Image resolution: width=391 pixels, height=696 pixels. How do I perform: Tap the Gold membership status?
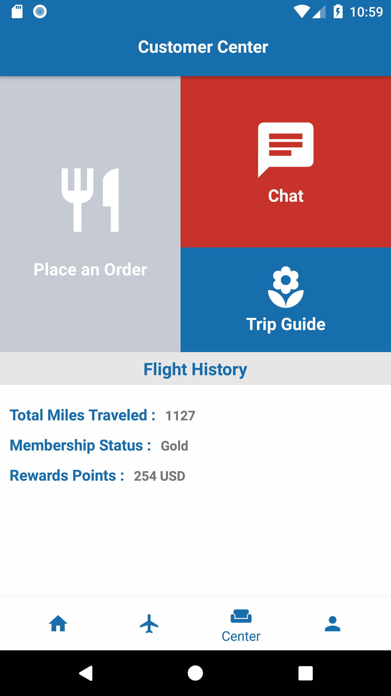click(x=174, y=446)
